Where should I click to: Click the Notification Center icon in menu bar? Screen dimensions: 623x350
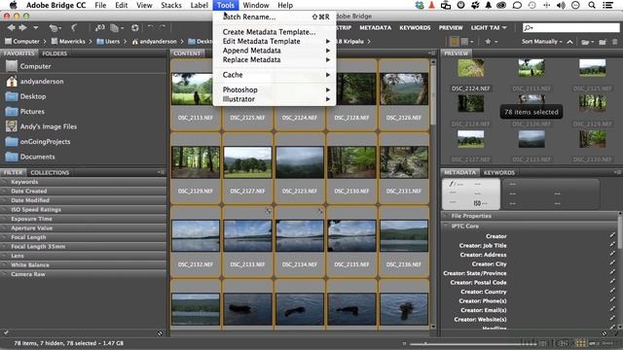click(x=607, y=5)
